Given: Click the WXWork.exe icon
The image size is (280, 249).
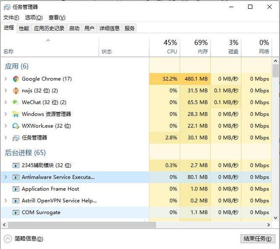Looking at the screenshot, I should point(16,126).
